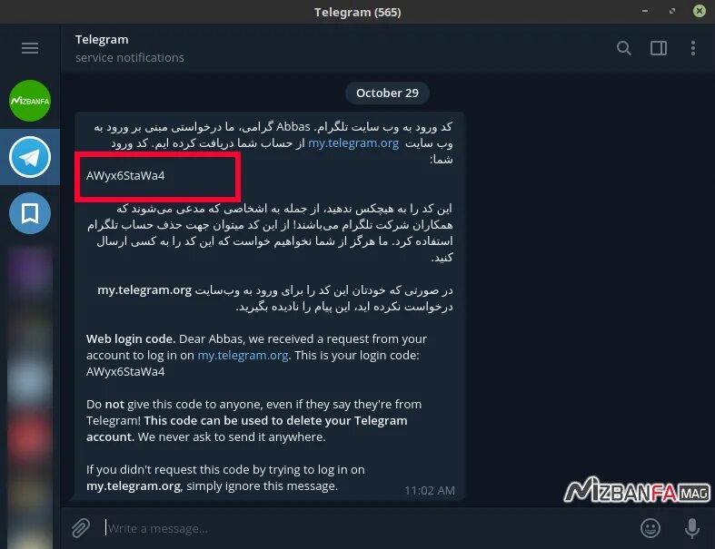
Task: Select the blurred red chat avatar
Action: pos(30,436)
